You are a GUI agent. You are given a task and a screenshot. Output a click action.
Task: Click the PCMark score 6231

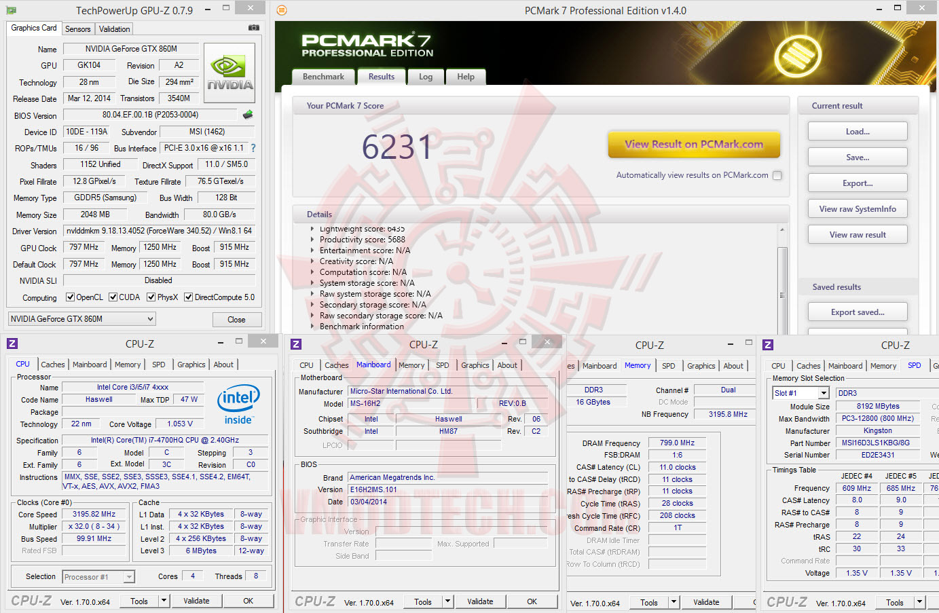coord(397,147)
